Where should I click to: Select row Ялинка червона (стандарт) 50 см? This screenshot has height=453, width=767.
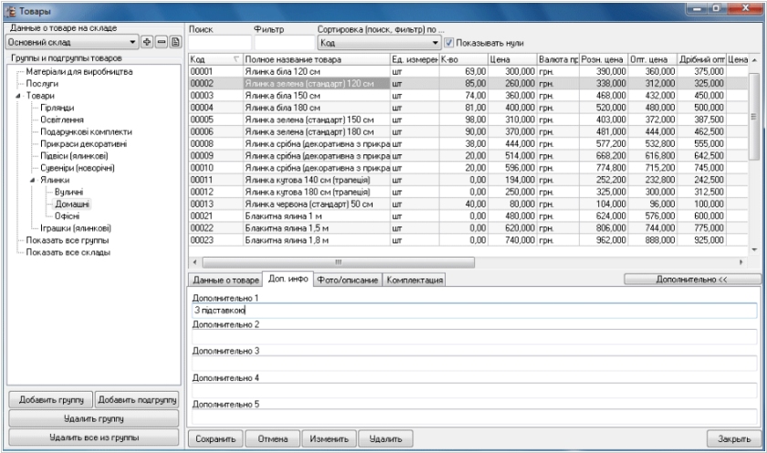click(x=468, y=204)
